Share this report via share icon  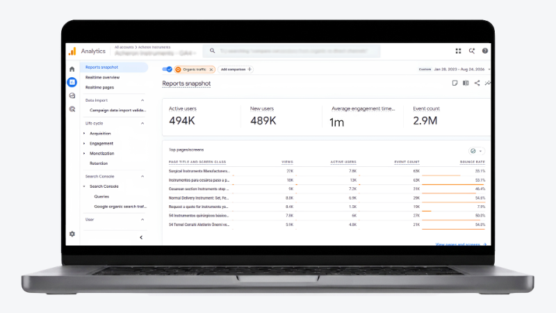click(477, 83)
